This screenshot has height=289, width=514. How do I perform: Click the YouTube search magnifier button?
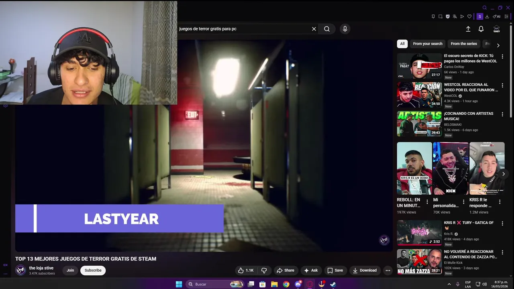click(x=327, y=29)
